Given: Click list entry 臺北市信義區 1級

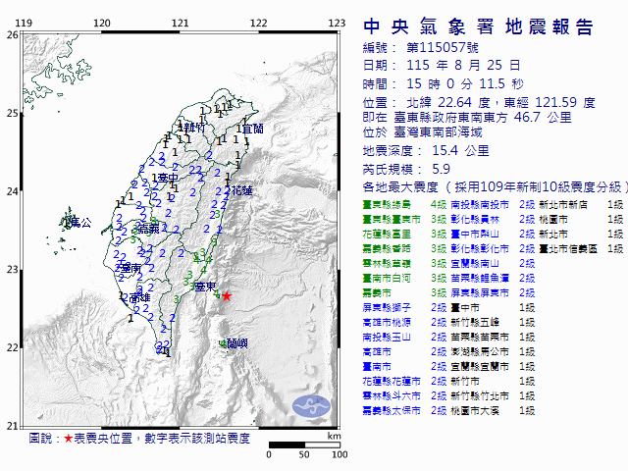Looking at the screenshot, I should pos(581,248).
